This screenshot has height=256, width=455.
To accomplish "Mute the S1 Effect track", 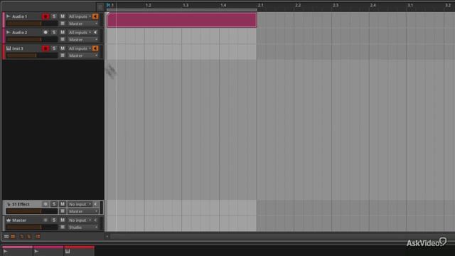I will pos(63,204).
